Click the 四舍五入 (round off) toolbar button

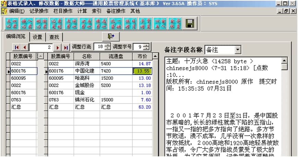click(160, 23)
